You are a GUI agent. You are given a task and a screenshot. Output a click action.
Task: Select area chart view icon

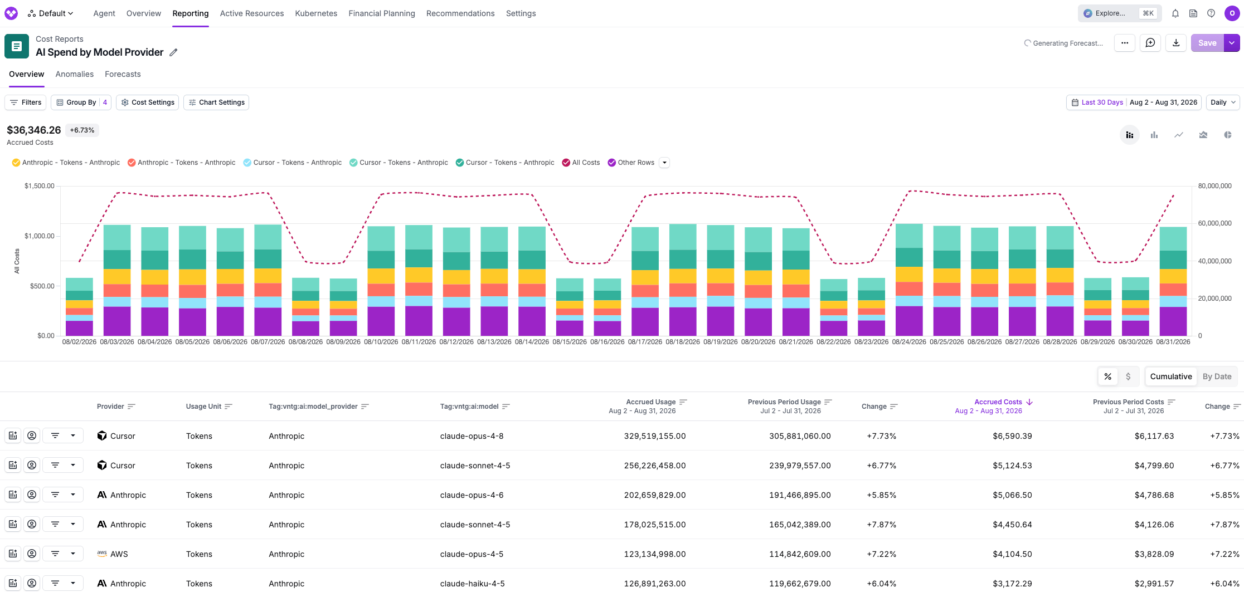(x=1203, y=135)
